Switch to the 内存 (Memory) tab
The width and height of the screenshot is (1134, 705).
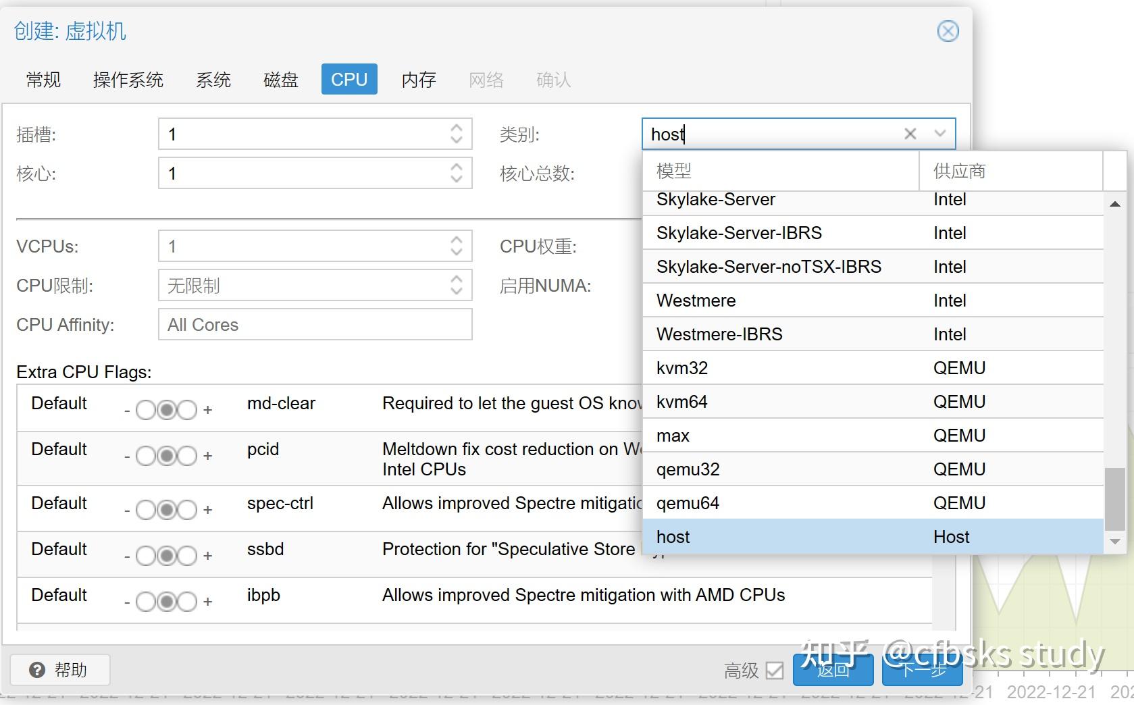[x=419, y=80]
